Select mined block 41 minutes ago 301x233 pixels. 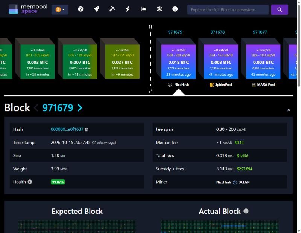click(221, 62)
